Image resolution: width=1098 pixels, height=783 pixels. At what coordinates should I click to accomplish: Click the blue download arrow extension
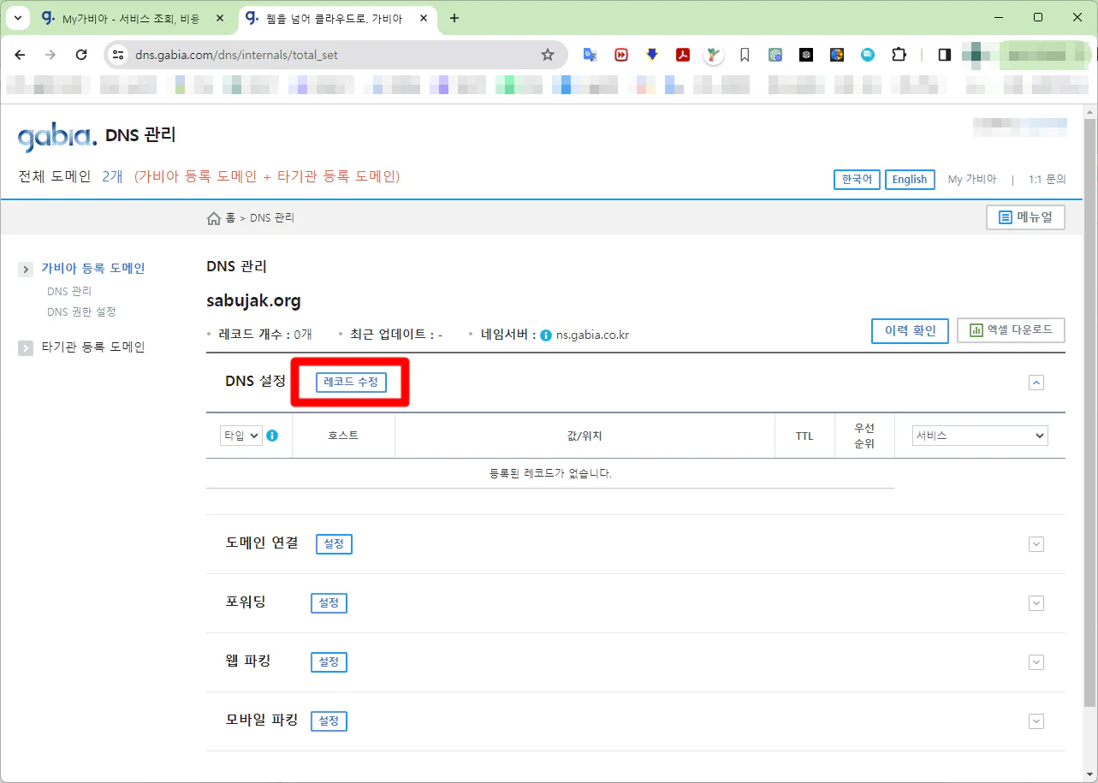click(x=652, y=55)
